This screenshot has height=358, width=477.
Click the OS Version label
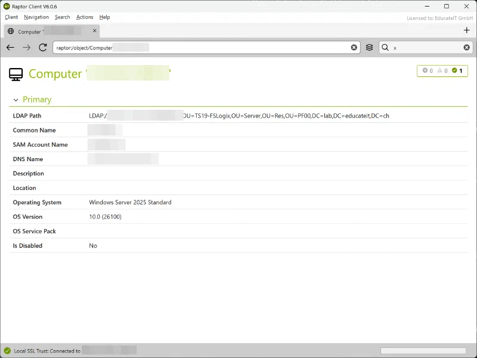click(x=27, y=217)
